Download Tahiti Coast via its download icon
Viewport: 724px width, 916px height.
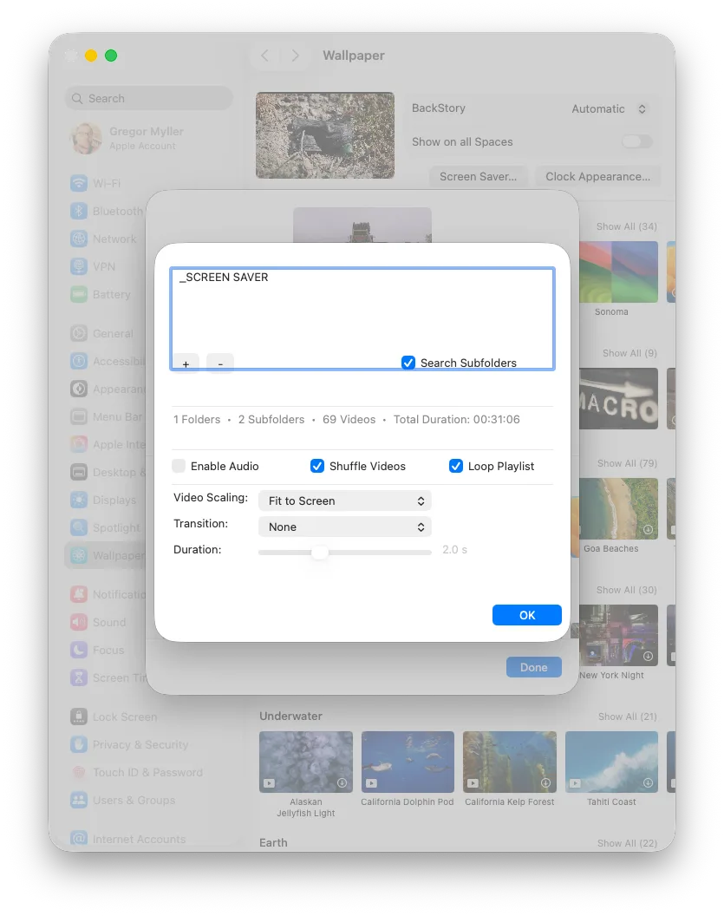[x=648, y=782]
